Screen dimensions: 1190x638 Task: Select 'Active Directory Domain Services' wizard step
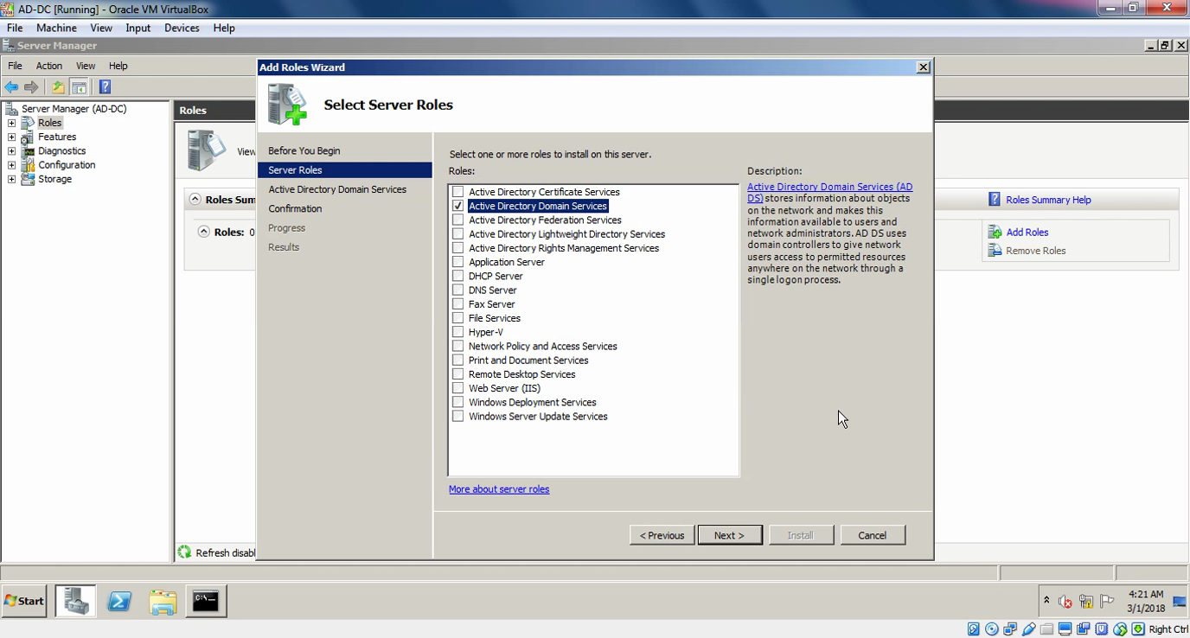pos(337,189)
